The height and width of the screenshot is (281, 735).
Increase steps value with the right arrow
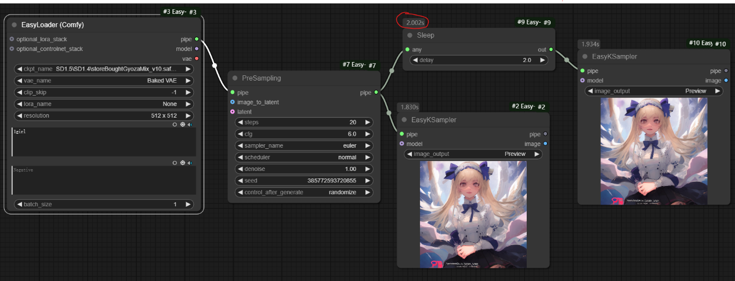367,122
